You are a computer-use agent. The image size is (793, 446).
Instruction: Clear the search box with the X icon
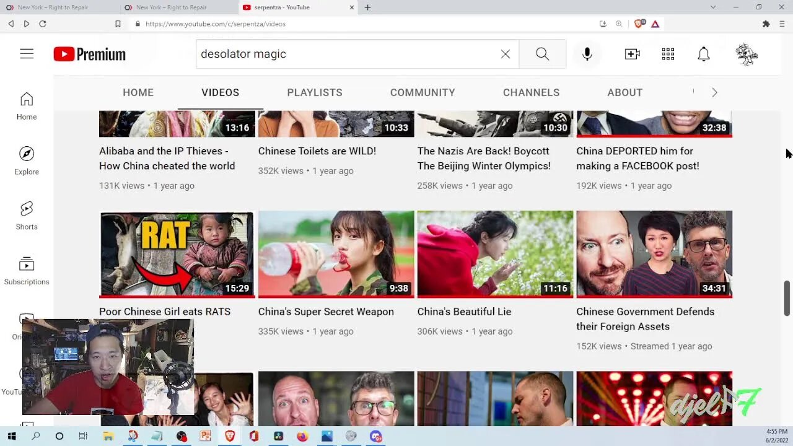[x=506, y=54]
